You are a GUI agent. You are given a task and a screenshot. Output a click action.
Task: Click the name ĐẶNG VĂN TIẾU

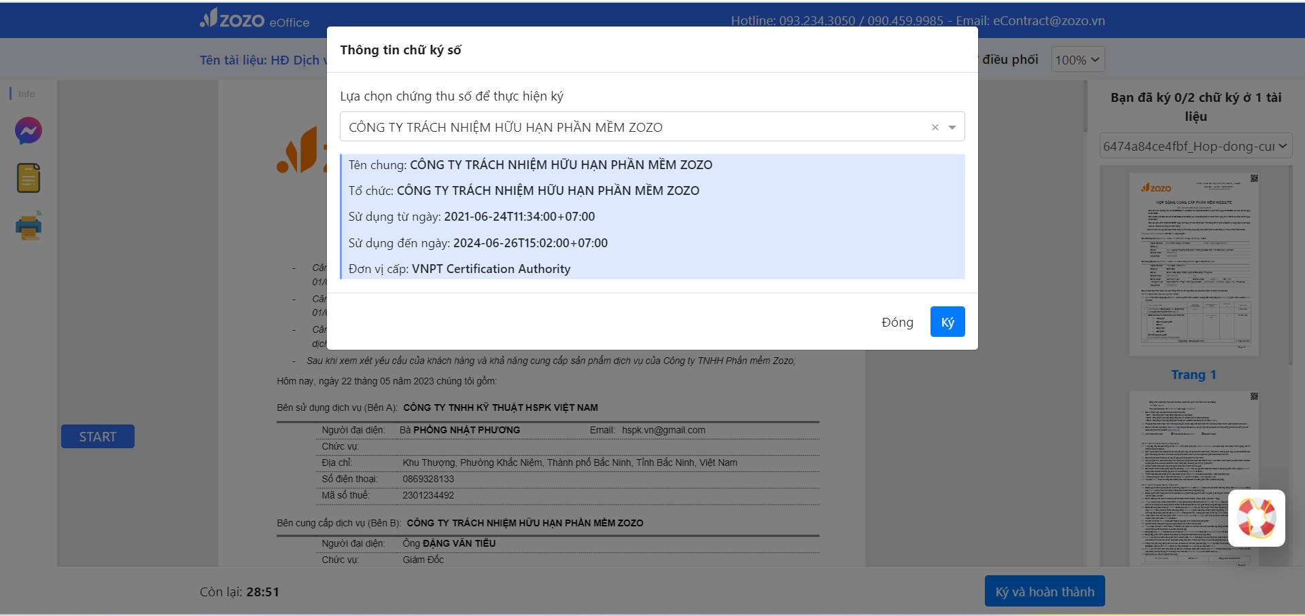[x=459, y=543]
